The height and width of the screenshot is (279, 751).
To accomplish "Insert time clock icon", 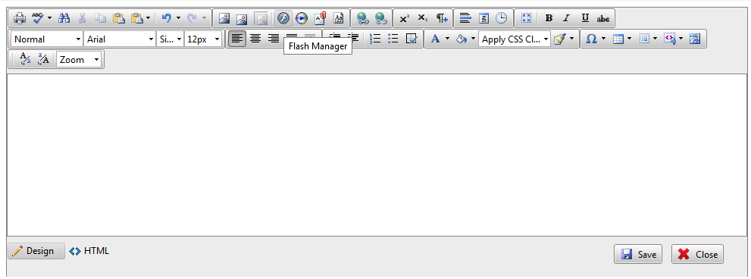I will coord(501,18).
